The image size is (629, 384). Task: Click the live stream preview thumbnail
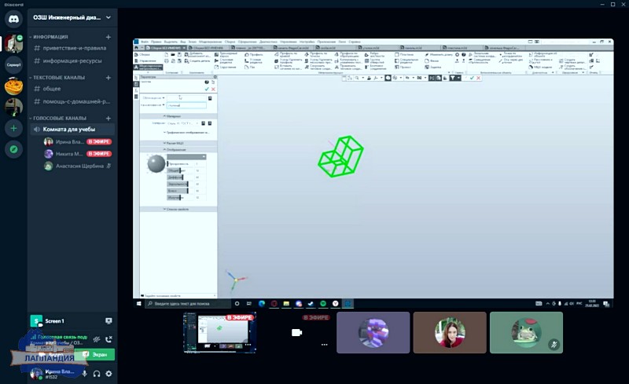(x=219, y=332)
